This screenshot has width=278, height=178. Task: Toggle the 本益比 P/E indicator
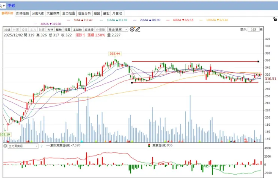click(77, 29)
